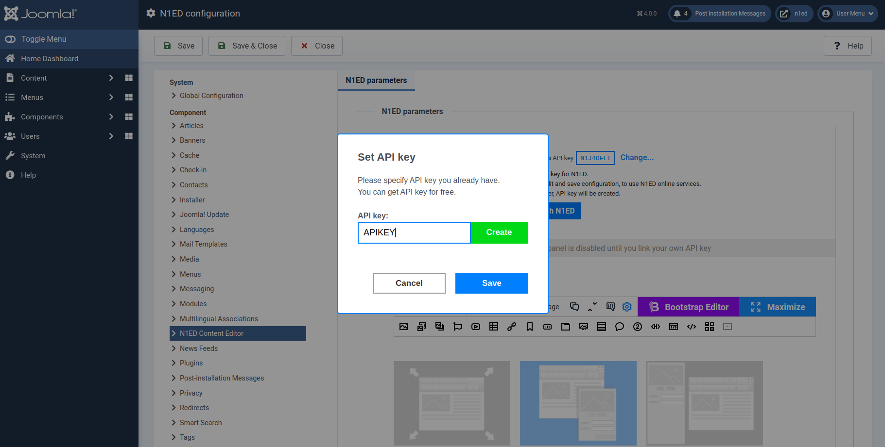This screenshot has width=885, height=447.
Task: Toggle the sidebar with Toggle Menu
Action: click(x=69, y=39)
